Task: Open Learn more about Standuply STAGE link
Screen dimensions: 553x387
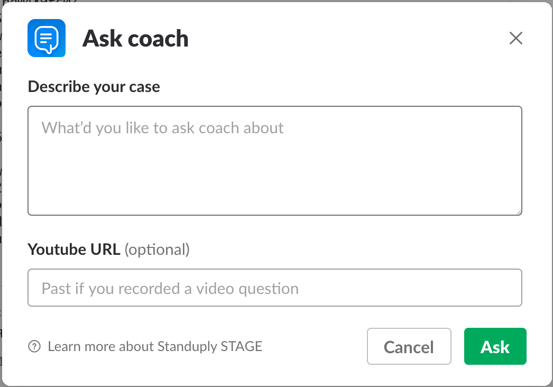Action: tap(155, 347)
